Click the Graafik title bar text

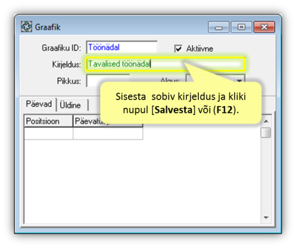(x=48, y=27)
